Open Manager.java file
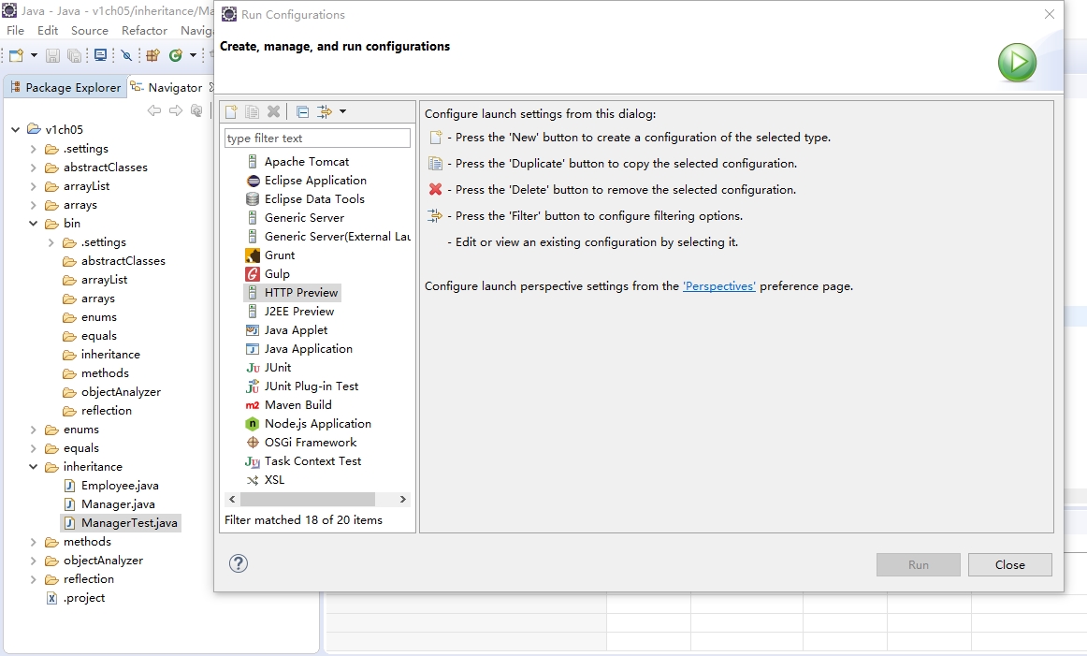The height and width of the screenshot is (656, 1087). (x=109, y=504)
